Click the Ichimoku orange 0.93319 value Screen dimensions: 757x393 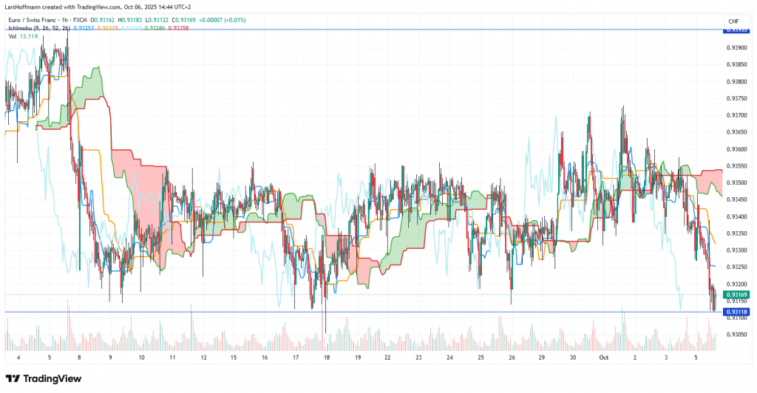point(109,28)
